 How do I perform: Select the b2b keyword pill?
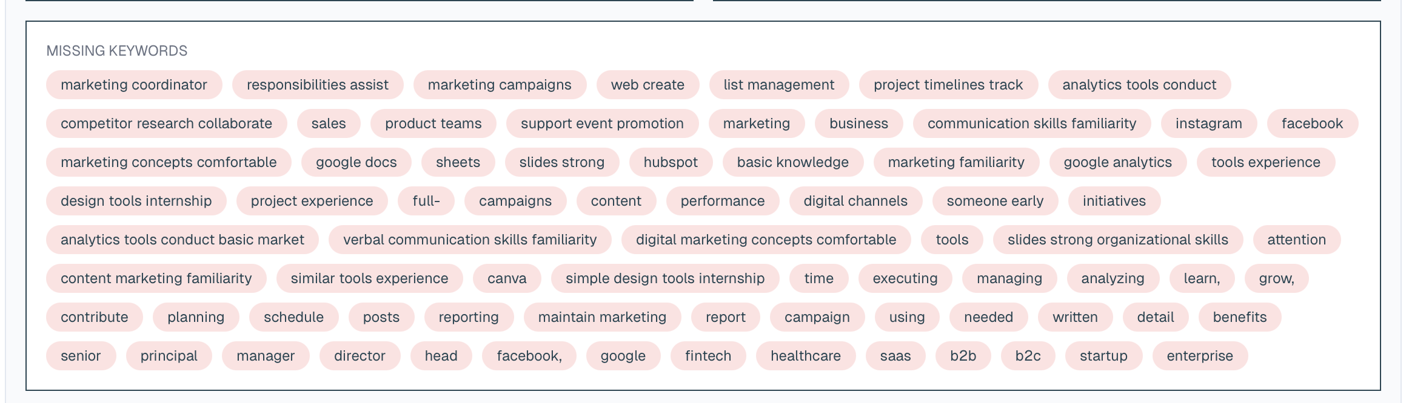[x=963, y=356]
